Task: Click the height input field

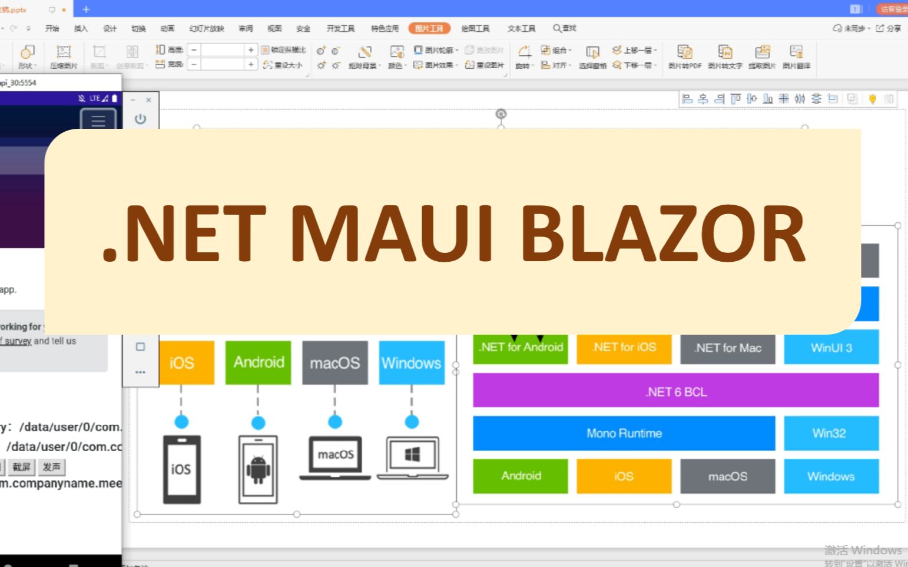Action: click(x=223, y=50)
